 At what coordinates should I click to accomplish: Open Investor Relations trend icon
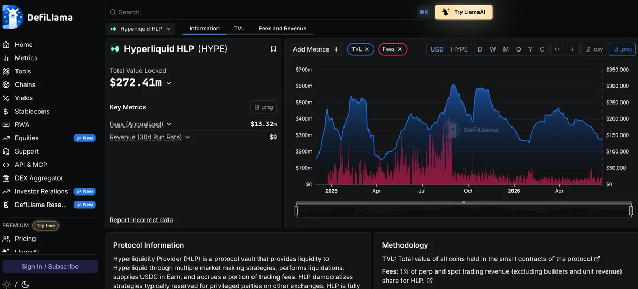coord(6,191)
